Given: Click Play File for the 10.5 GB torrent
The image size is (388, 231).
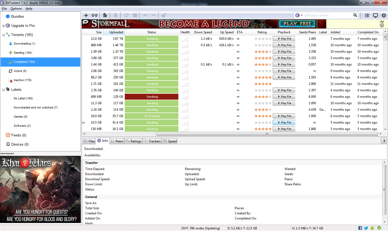Looking at the screenshot, I should [x=284, y=122].
